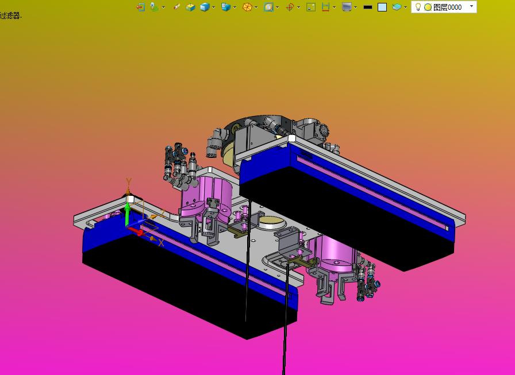Click the view orientation cube icon
515x375 pixels.
(x=226, y=7)
